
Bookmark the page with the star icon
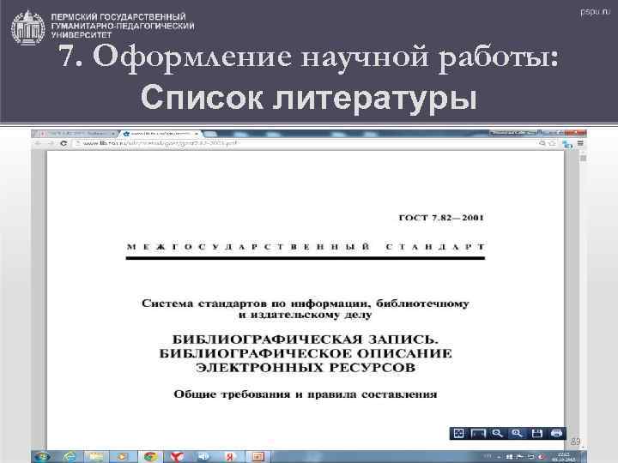552,143
